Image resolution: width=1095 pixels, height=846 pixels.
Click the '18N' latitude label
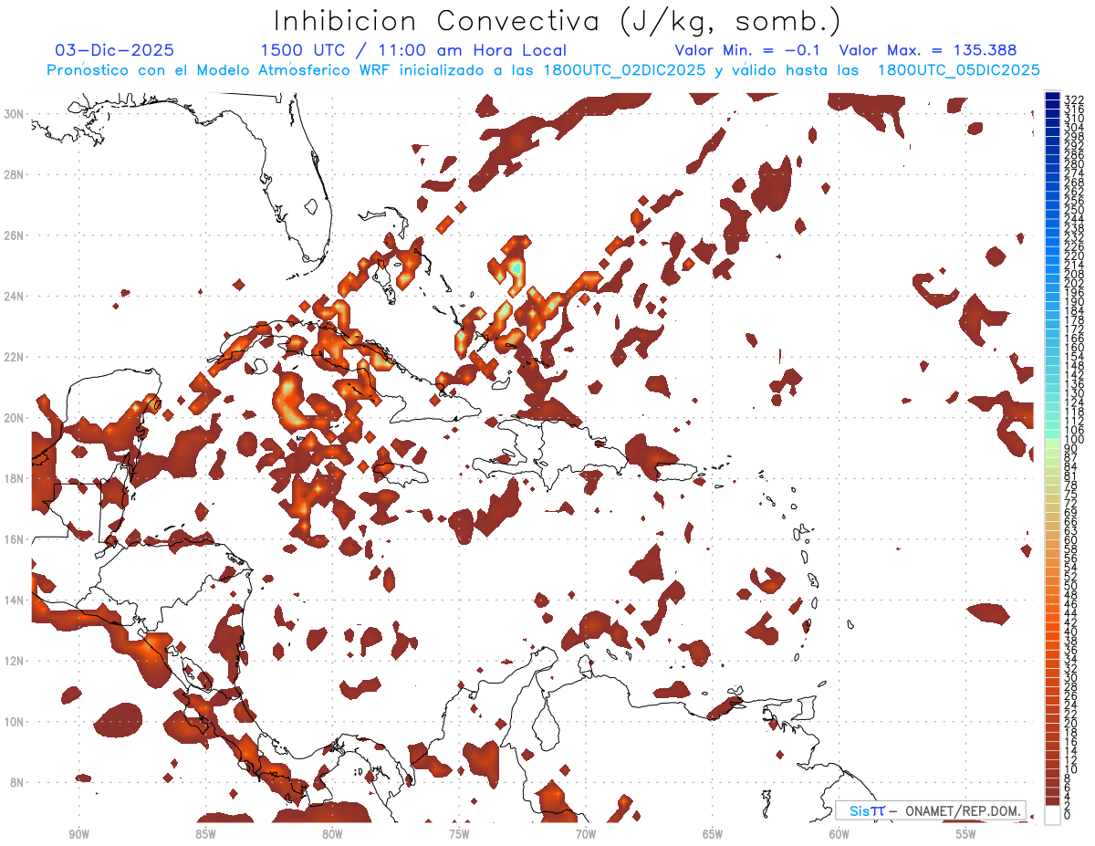(x=16, y=478)
